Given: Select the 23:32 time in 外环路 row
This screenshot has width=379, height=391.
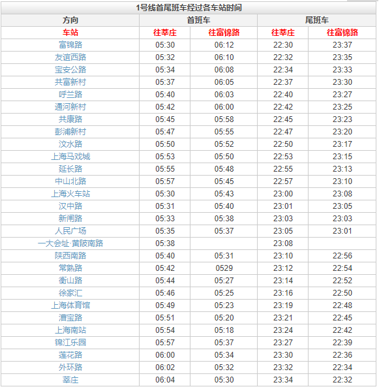Looking at the screenshot, I should [283, 368].
